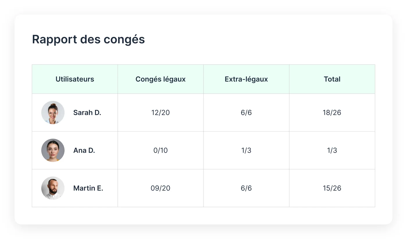Click Martin E.'s extra-légaux value 6/6
Image resolution: width=407 pixels, height=239 pixels.
pos(246,188)
